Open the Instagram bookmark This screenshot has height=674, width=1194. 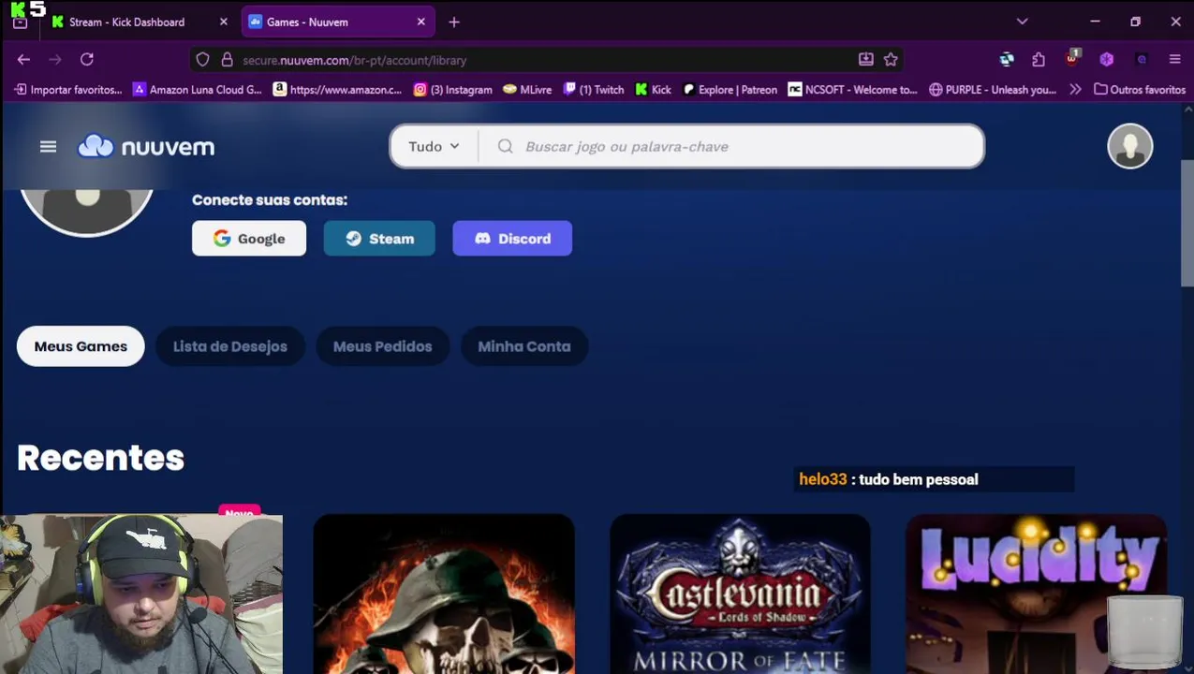[x=452, y=90]
